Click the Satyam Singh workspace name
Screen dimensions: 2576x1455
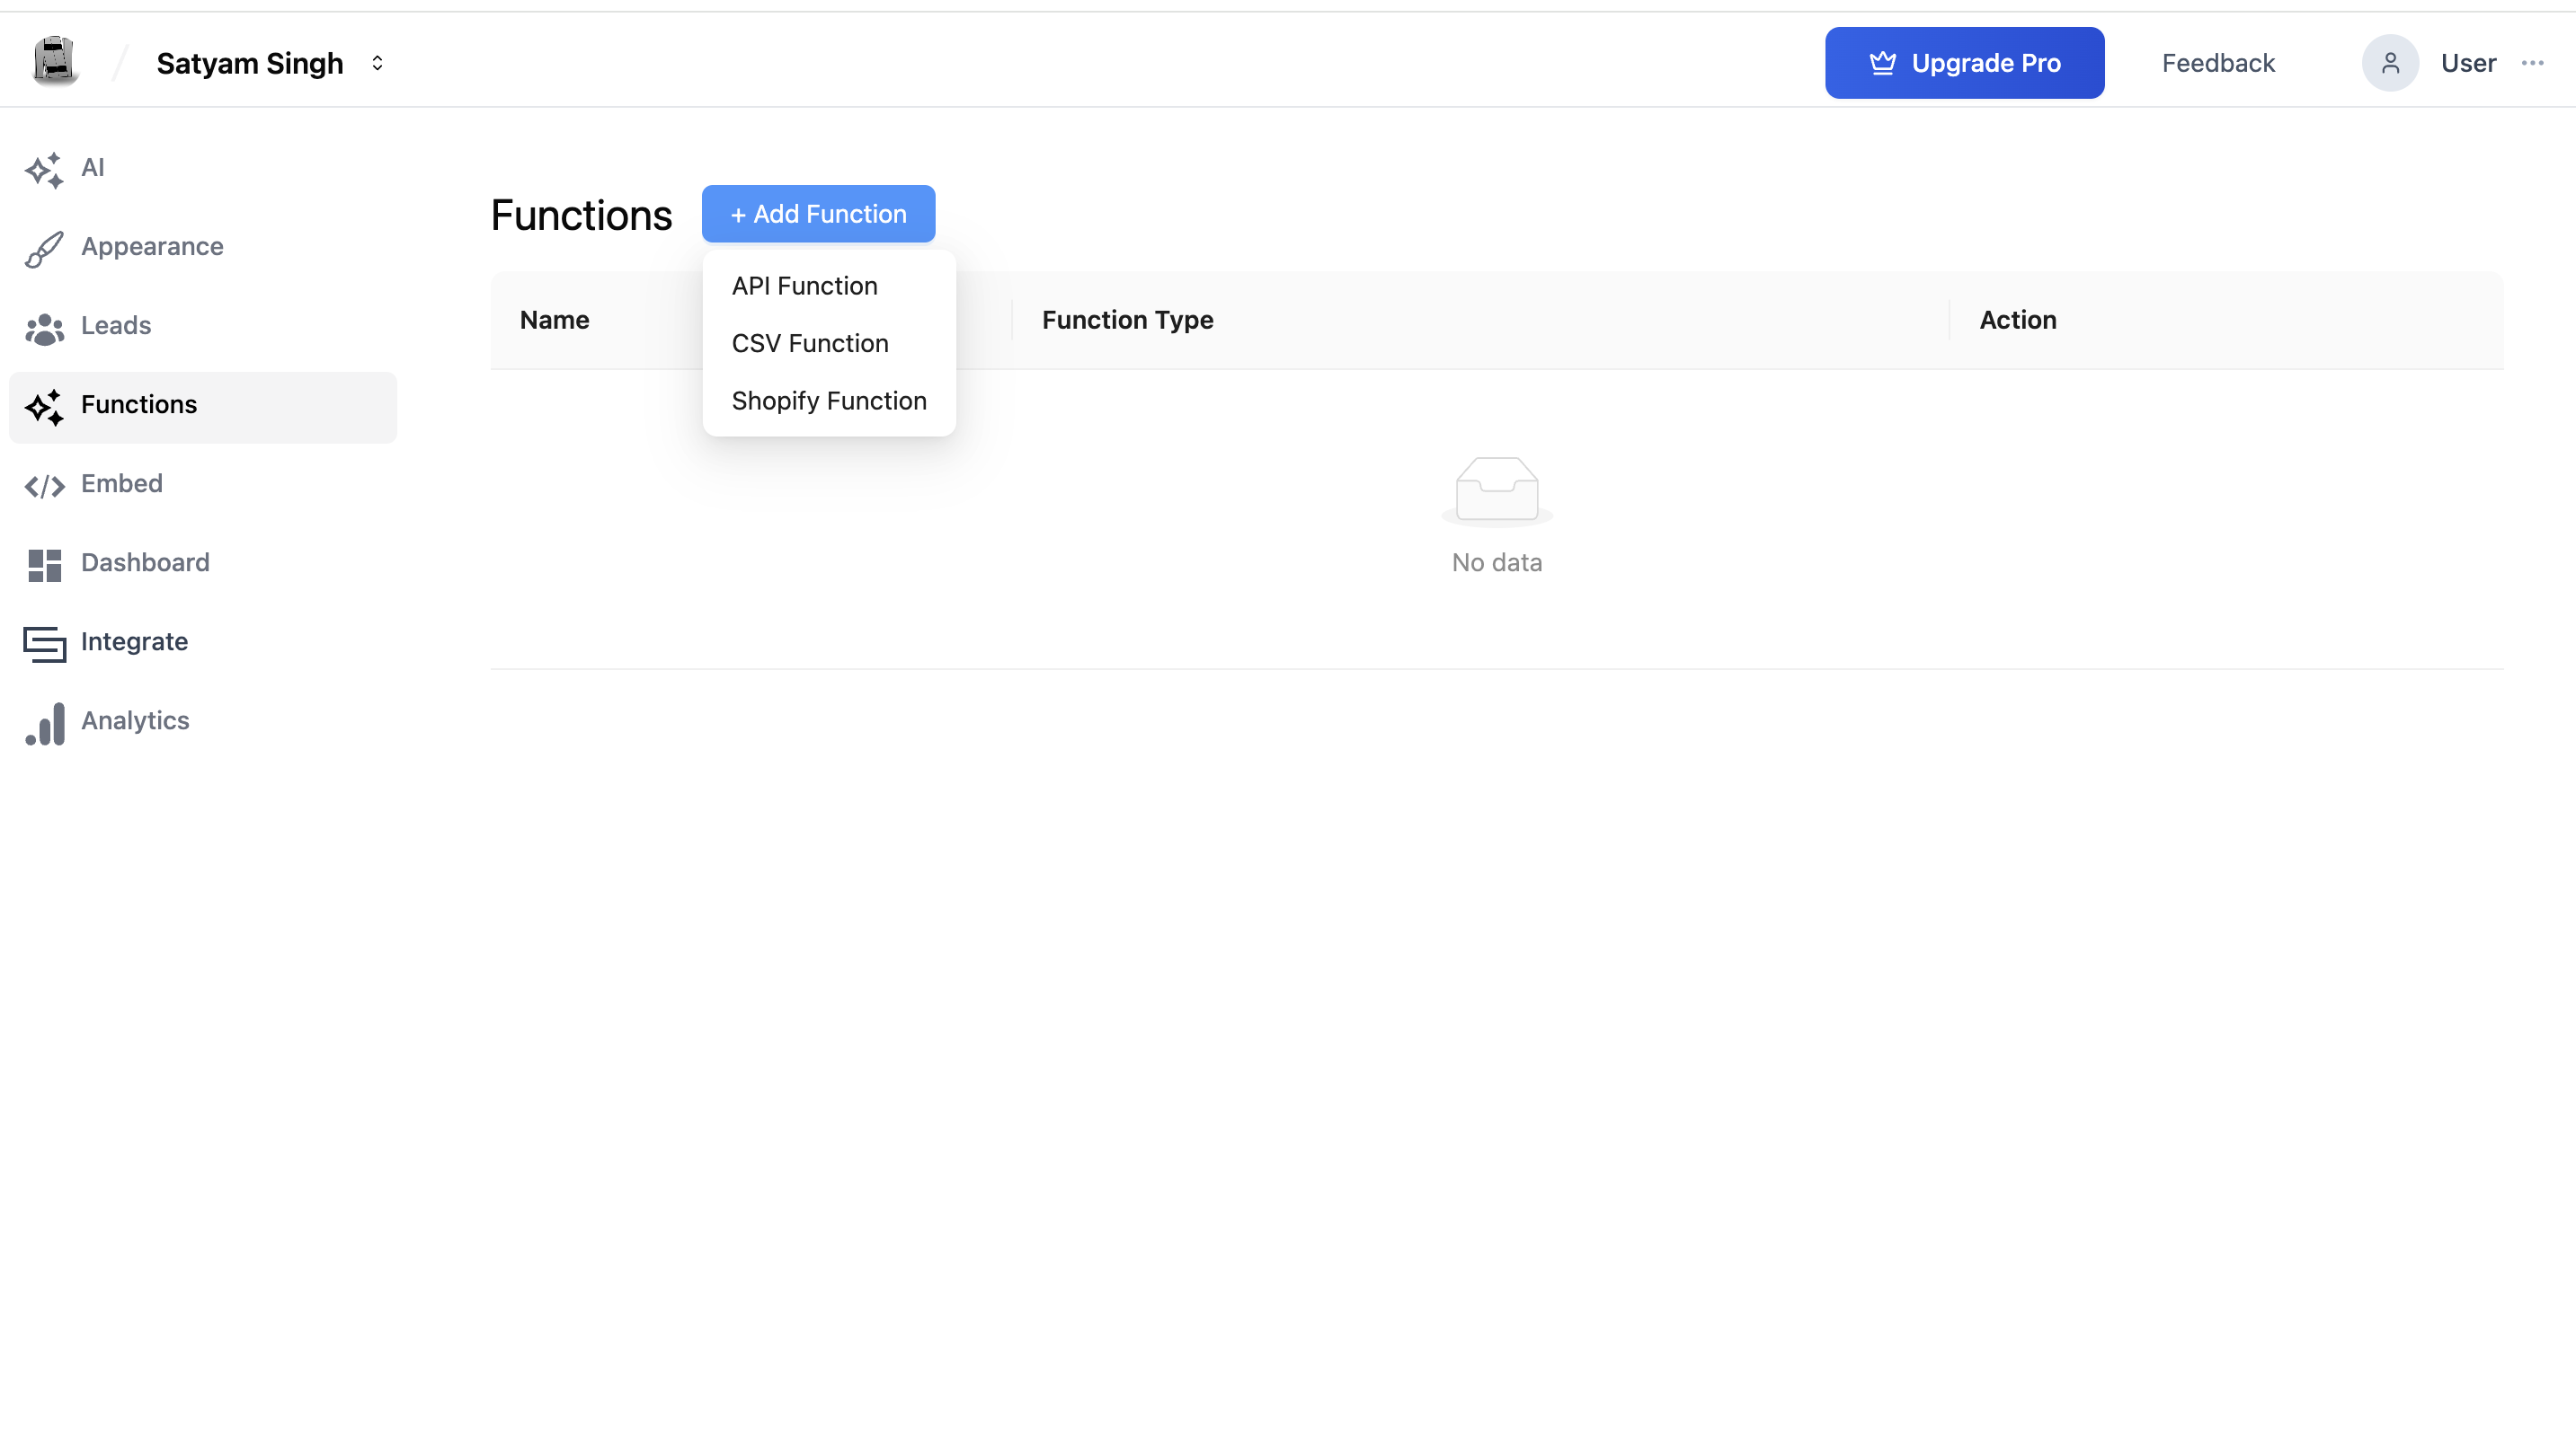250,63
